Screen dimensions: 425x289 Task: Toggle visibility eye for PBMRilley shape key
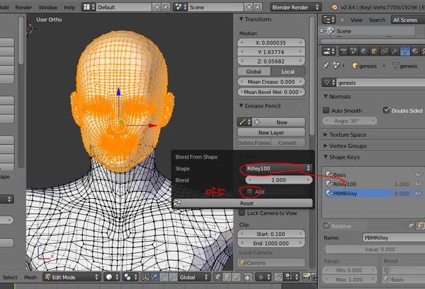pos(418,194)
